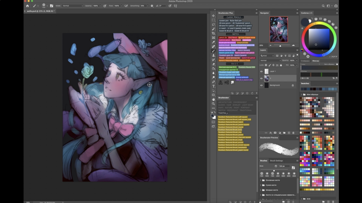Choose the Roller Ball pen brush
Viewport: 362px width, 203px height.
click(236, 21)
